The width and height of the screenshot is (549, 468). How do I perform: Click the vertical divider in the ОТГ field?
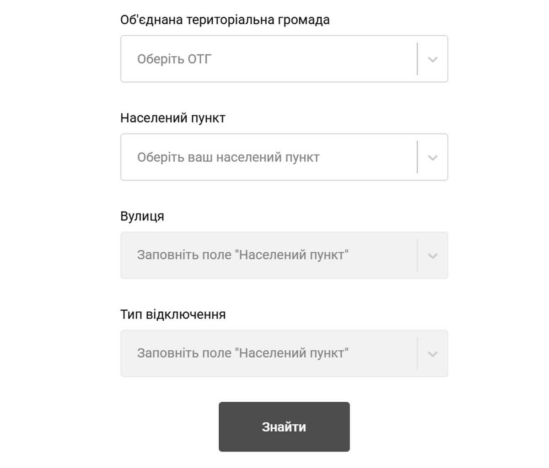(x=417, y=59)
